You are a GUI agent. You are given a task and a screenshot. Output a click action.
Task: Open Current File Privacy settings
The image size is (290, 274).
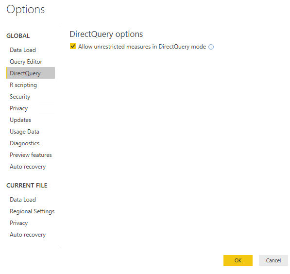click(18, 223)
